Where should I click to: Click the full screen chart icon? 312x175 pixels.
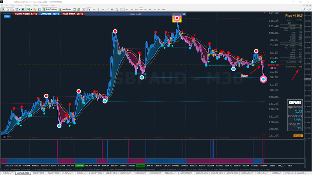pyautogui.click(x=74, y=9)
